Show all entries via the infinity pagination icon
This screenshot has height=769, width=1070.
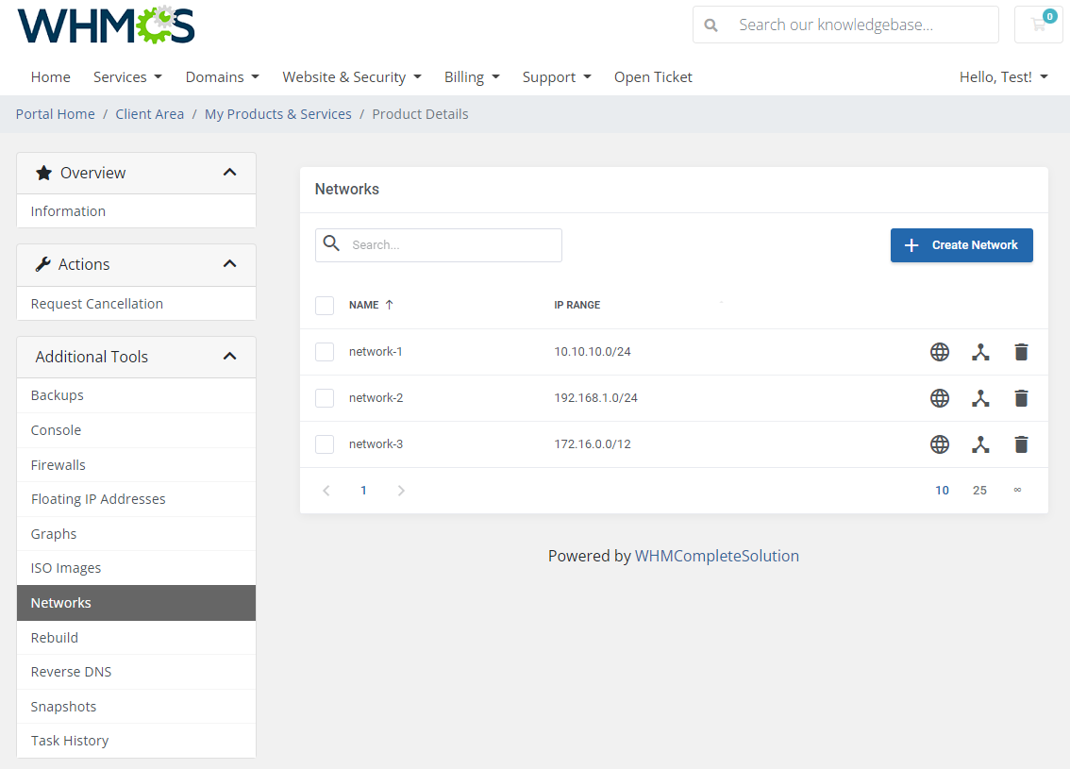(x=1017, y=490)
